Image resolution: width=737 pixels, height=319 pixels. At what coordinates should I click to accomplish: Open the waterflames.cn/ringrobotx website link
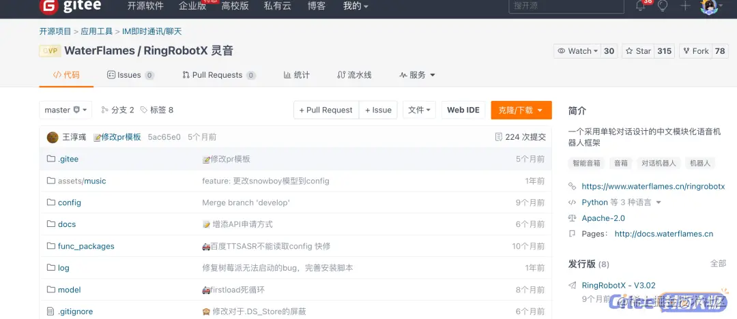(x=653, y=186)
